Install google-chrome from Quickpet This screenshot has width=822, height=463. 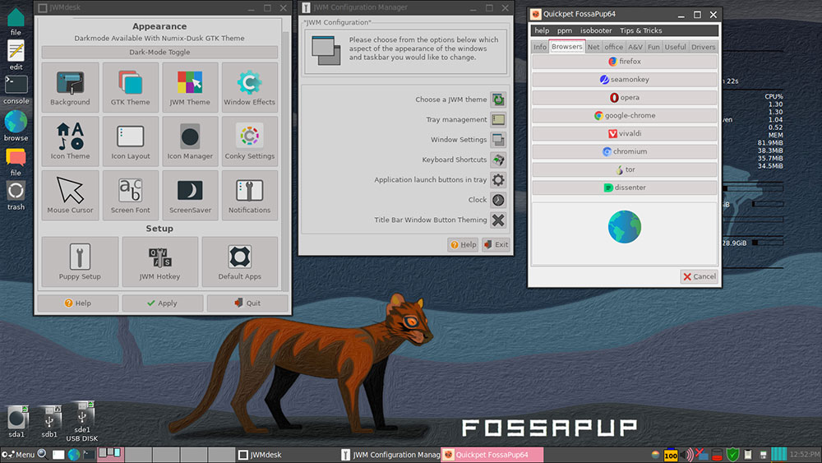[625, 115]
